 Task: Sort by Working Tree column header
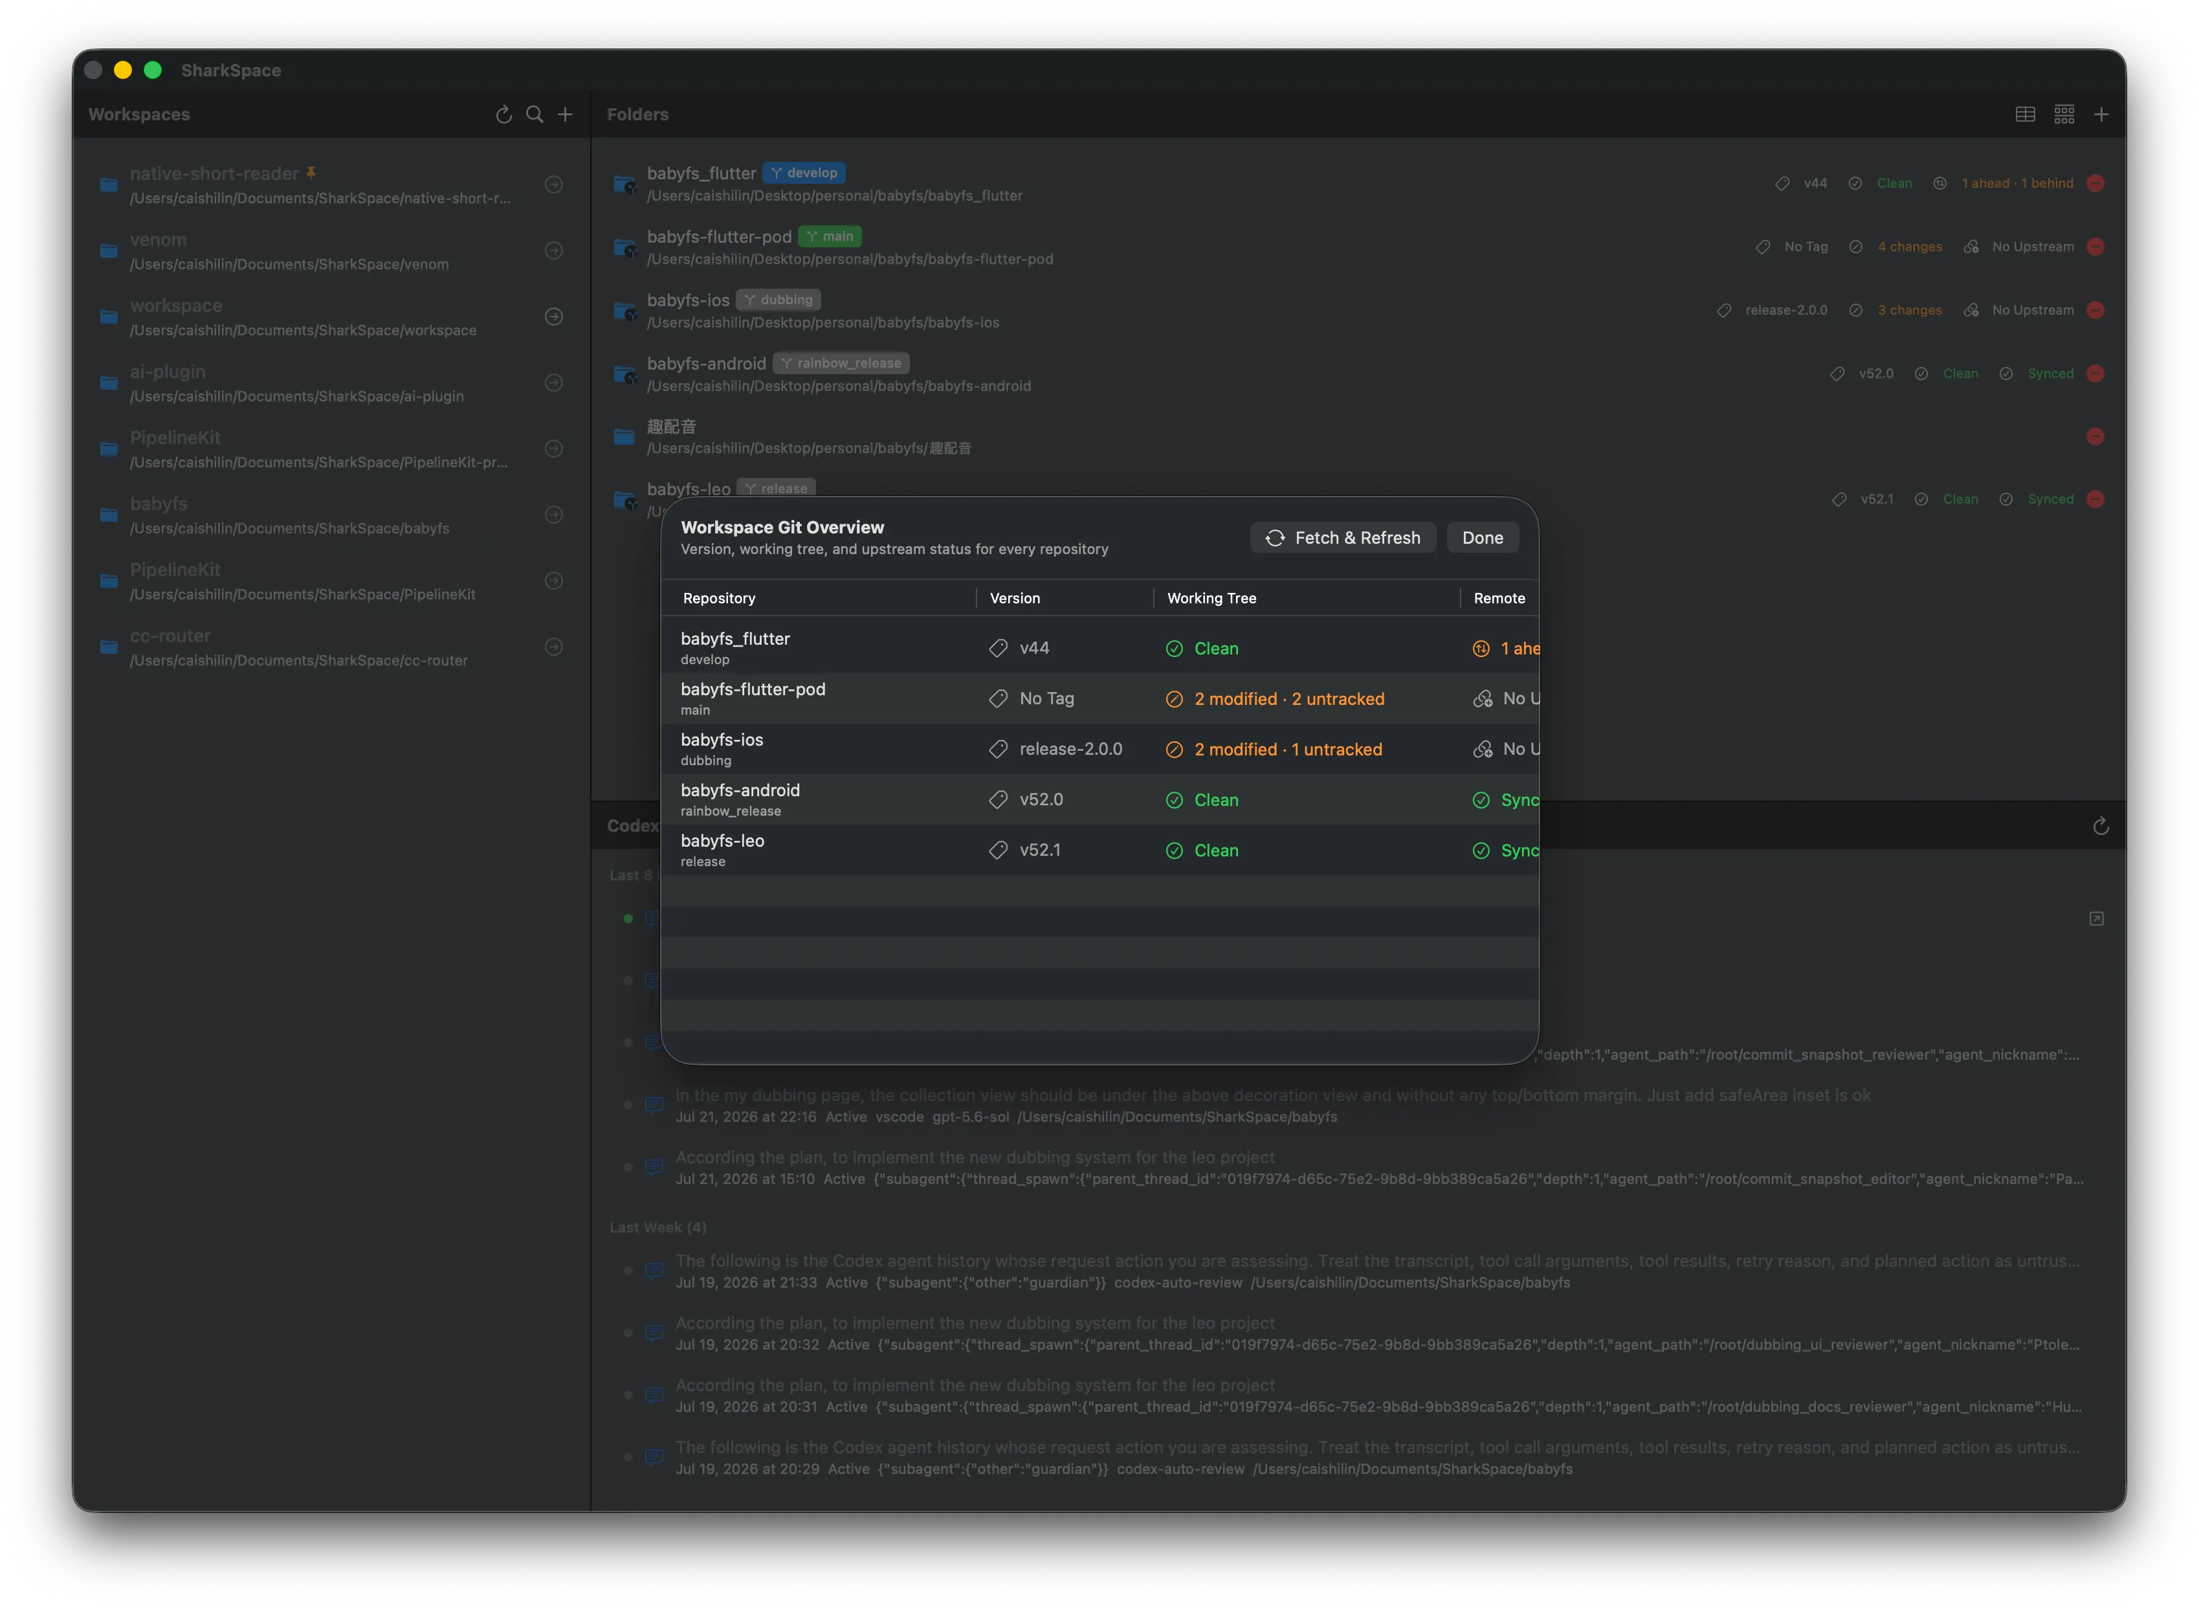click(1307, 599)
